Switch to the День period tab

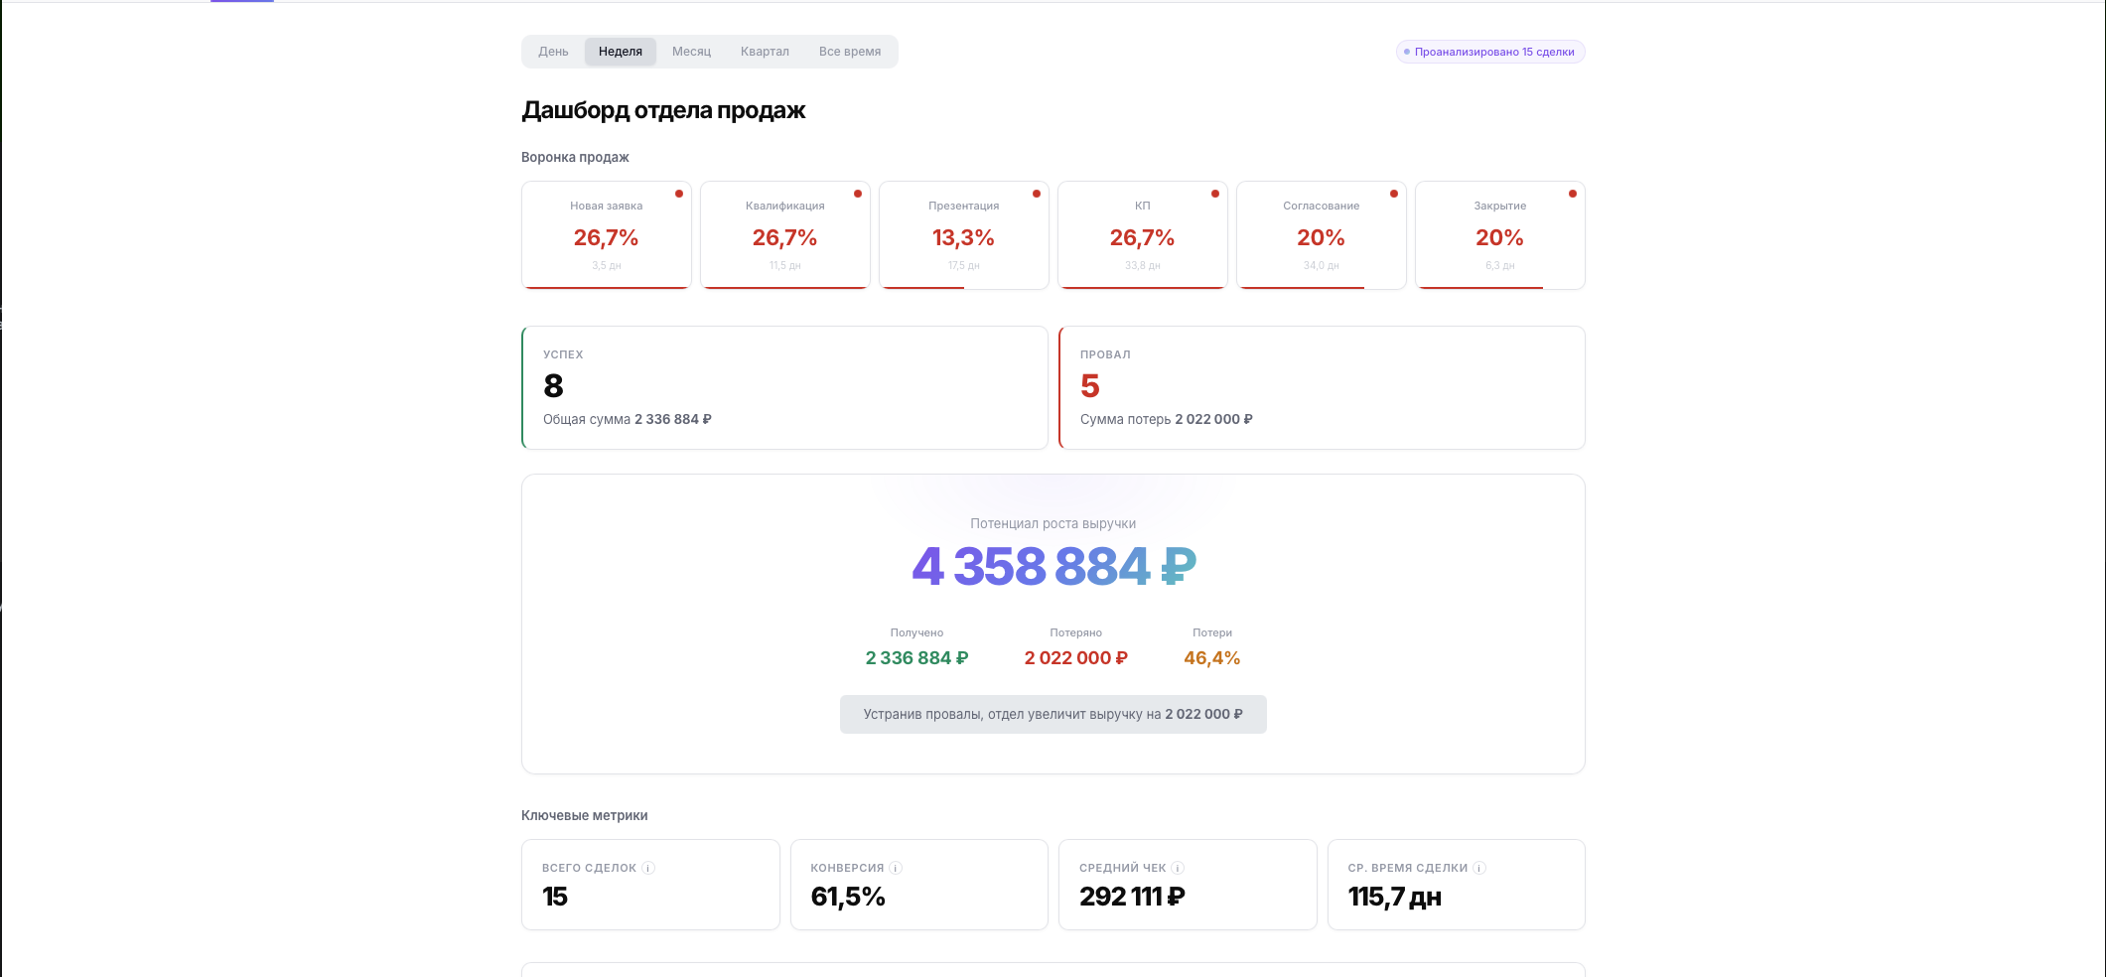tap(553, 52)
